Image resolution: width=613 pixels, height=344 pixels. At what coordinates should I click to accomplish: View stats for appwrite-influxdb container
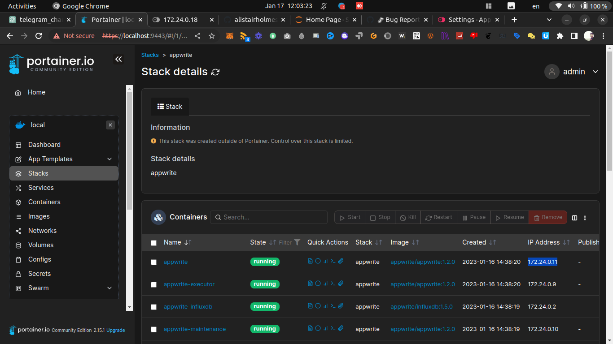[326, 306]
